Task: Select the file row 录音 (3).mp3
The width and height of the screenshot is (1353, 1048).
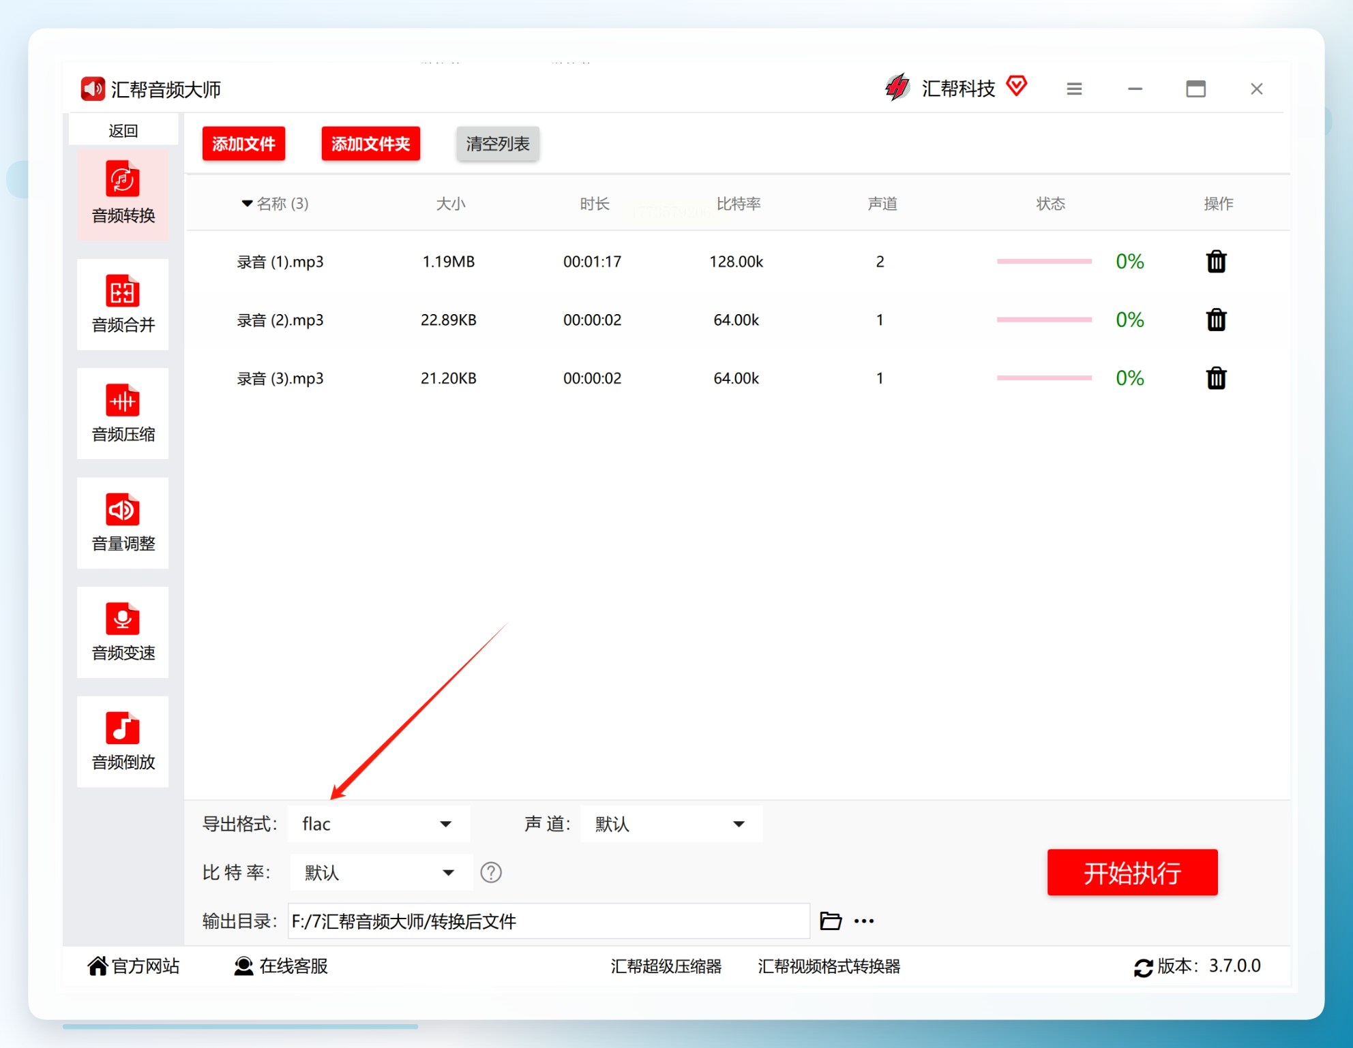Action: pyautogui.click(x=738, y=378)
